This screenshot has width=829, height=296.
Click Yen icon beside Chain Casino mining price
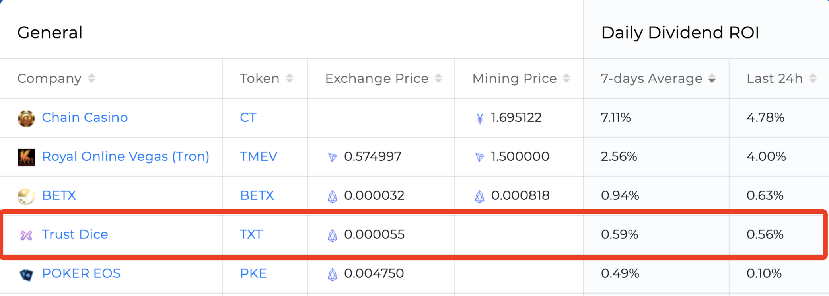pyautogui.click(x=480, y=118)
